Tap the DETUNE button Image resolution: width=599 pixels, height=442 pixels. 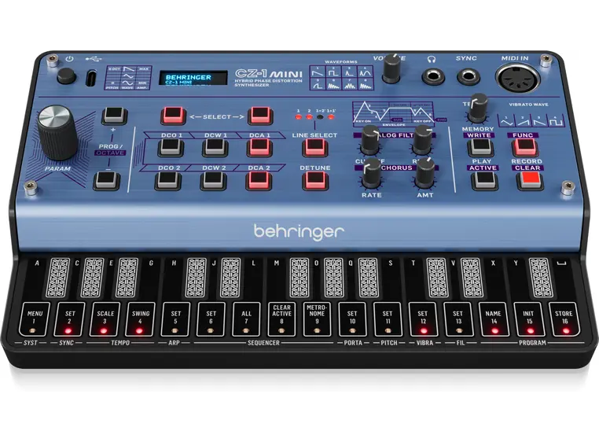coord(315,180)
